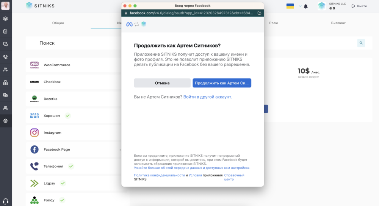379x206 pixels.
Task: Select Rozetka integration row
Action: (x=74, y=99)
